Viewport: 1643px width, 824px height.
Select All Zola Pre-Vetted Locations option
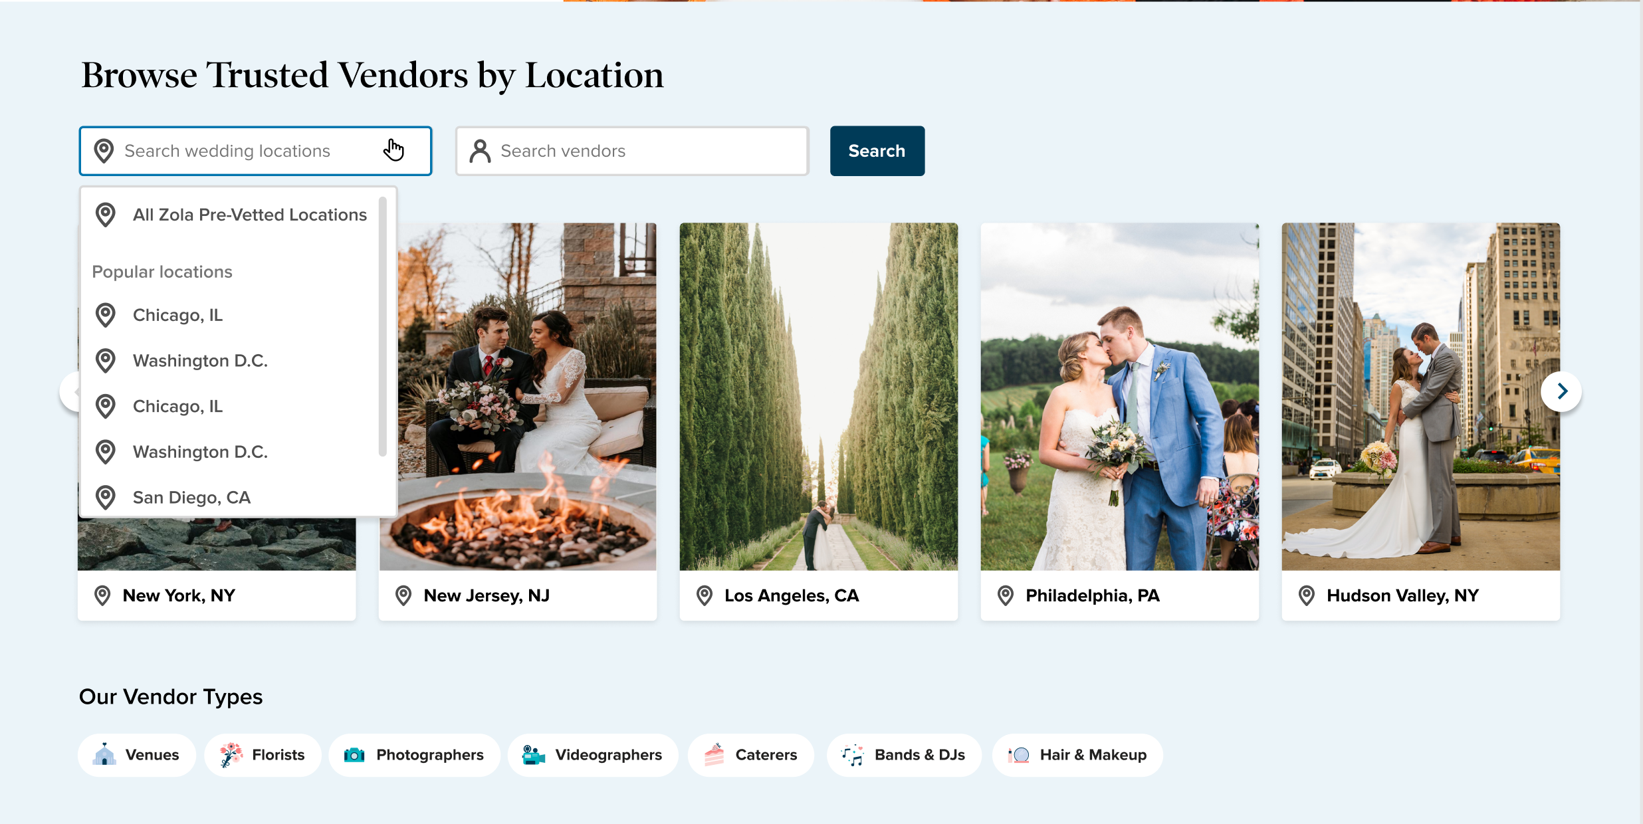point(249,215)
